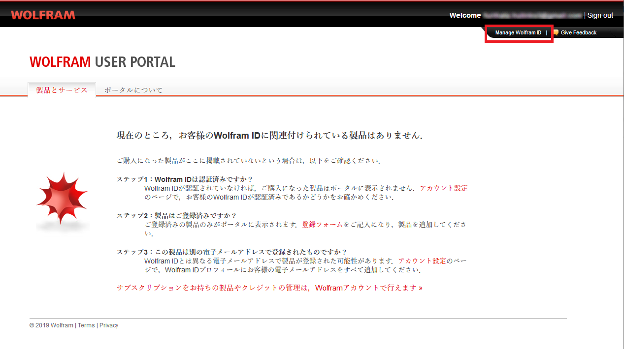Select the 製品とサービス tab
This screenshot has width=624, height=349.
(x=62, y=90)
